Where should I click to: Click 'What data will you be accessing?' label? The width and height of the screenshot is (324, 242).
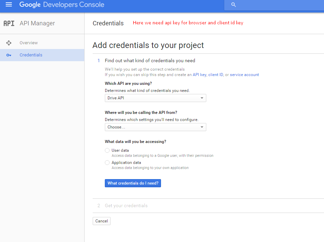pyautogui.click(x=135, y=142)
